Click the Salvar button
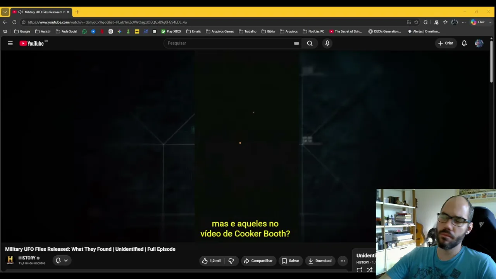Image resolution: width=496 pixels, height=279 pixels. (290, 261)
